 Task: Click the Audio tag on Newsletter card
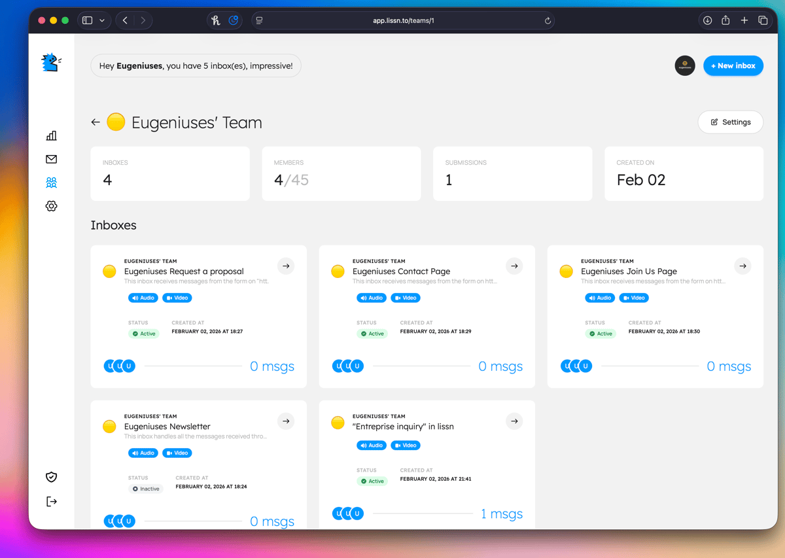[x=143, y=453]
